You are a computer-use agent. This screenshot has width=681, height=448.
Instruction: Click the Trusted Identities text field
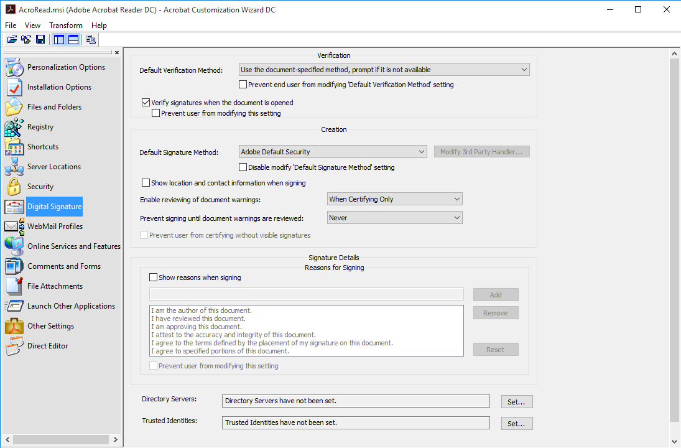tap(356, 422)
